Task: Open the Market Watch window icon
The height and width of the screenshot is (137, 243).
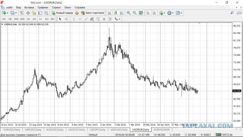Action: [22, 13]
